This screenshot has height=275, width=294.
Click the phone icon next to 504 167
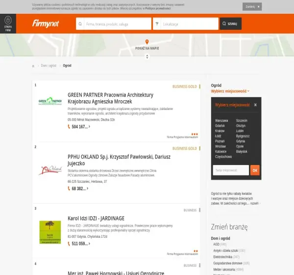69,127
